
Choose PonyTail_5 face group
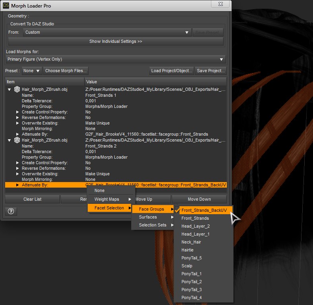tap(204, 258)
